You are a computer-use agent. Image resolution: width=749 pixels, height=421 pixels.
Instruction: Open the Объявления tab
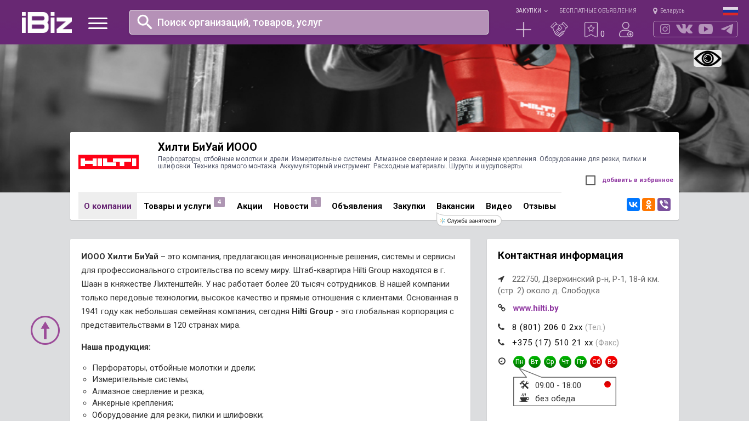(x=357, y=206)
